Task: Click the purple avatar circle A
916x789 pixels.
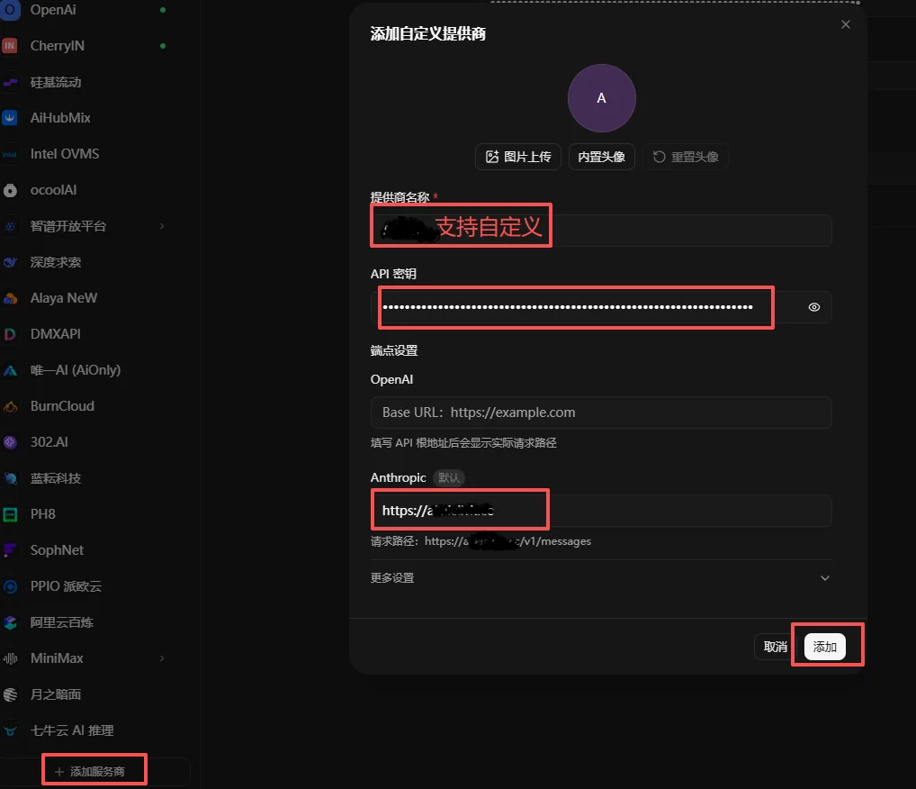Action: click(x=602, y=98)
